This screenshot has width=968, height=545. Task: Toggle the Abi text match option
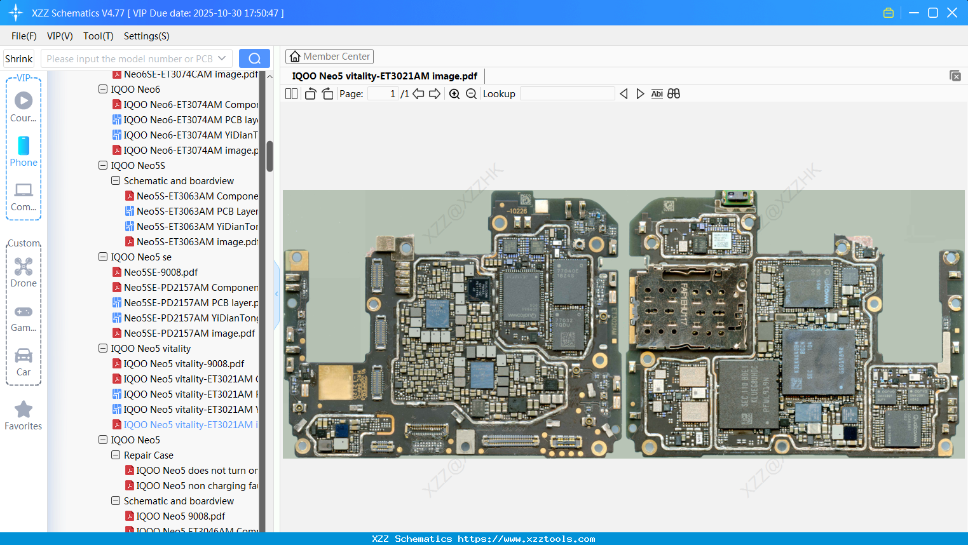tap(657, 94)
